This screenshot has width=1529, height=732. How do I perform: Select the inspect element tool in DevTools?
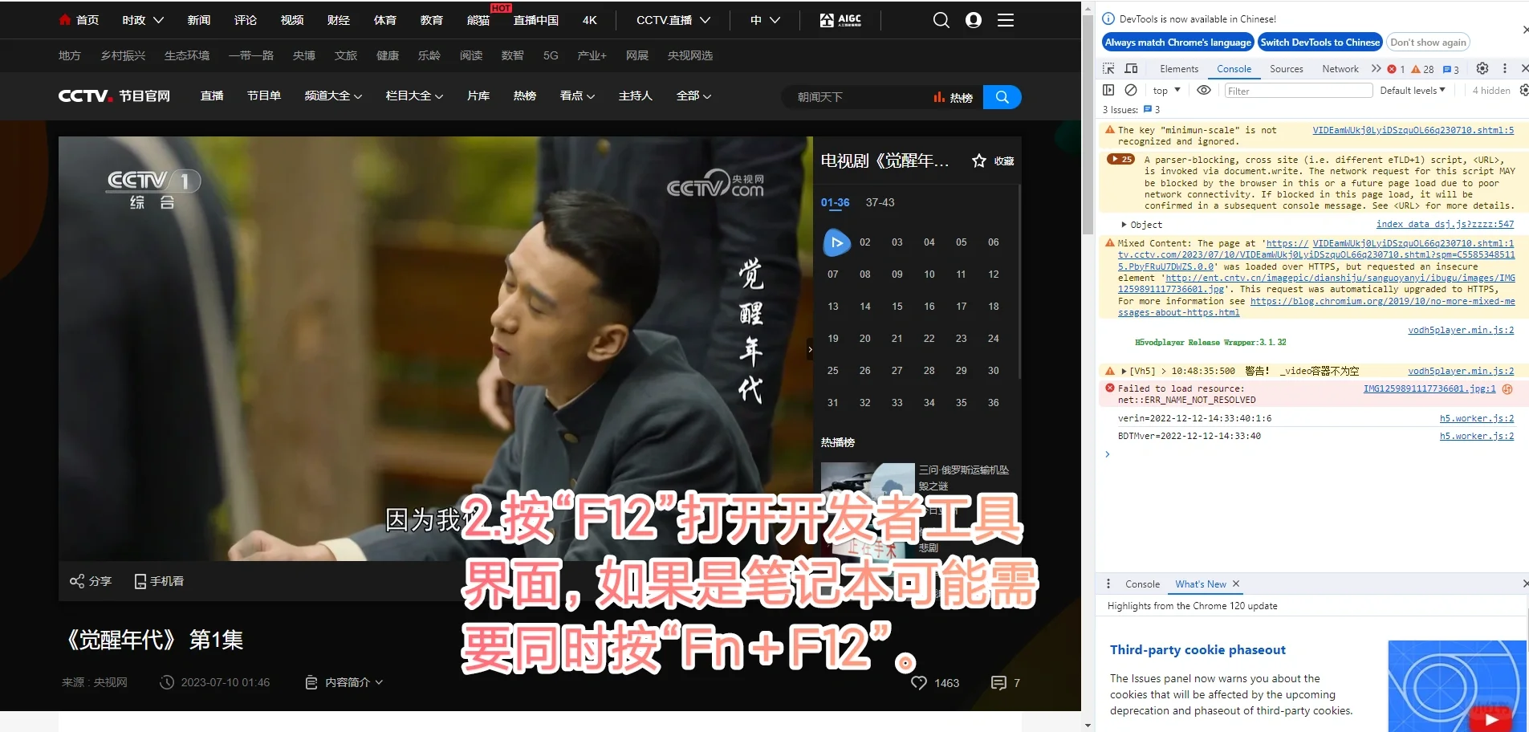tap(1109, 69)
